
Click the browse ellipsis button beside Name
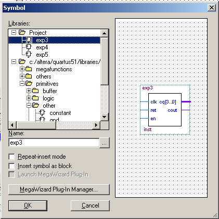click(105, 143)
